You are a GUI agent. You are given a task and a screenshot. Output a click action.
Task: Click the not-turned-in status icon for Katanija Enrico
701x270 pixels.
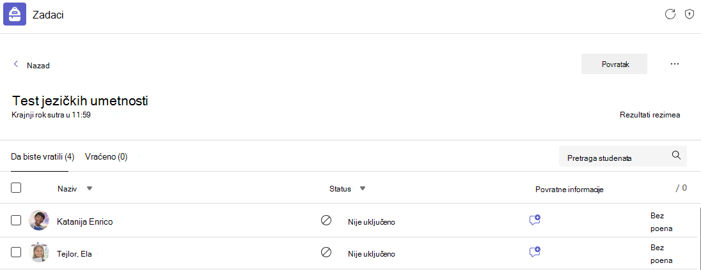(326, 220)
